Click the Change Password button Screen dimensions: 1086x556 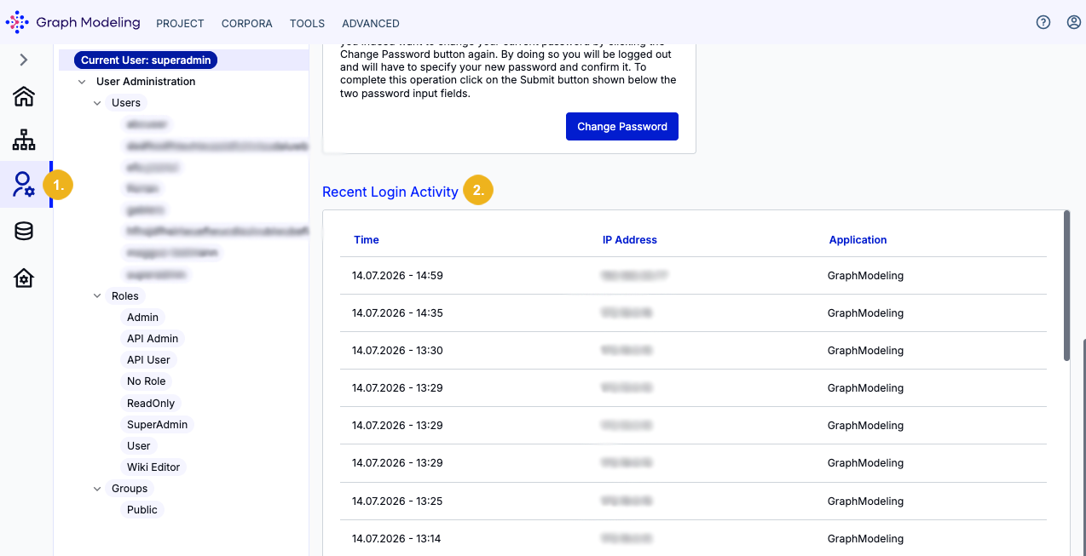pyautogui.click(x=622, y=126)
